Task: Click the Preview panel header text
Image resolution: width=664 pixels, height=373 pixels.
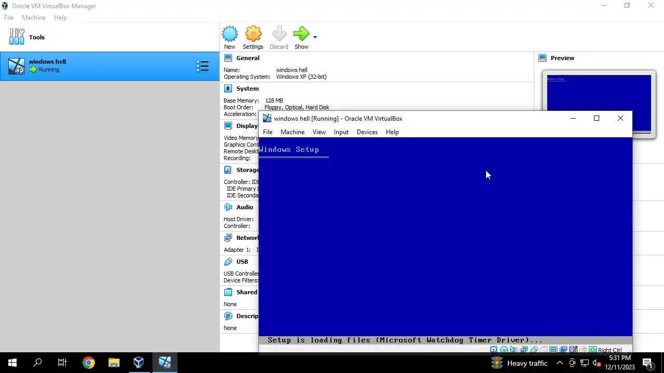Action: pos(562,58)
